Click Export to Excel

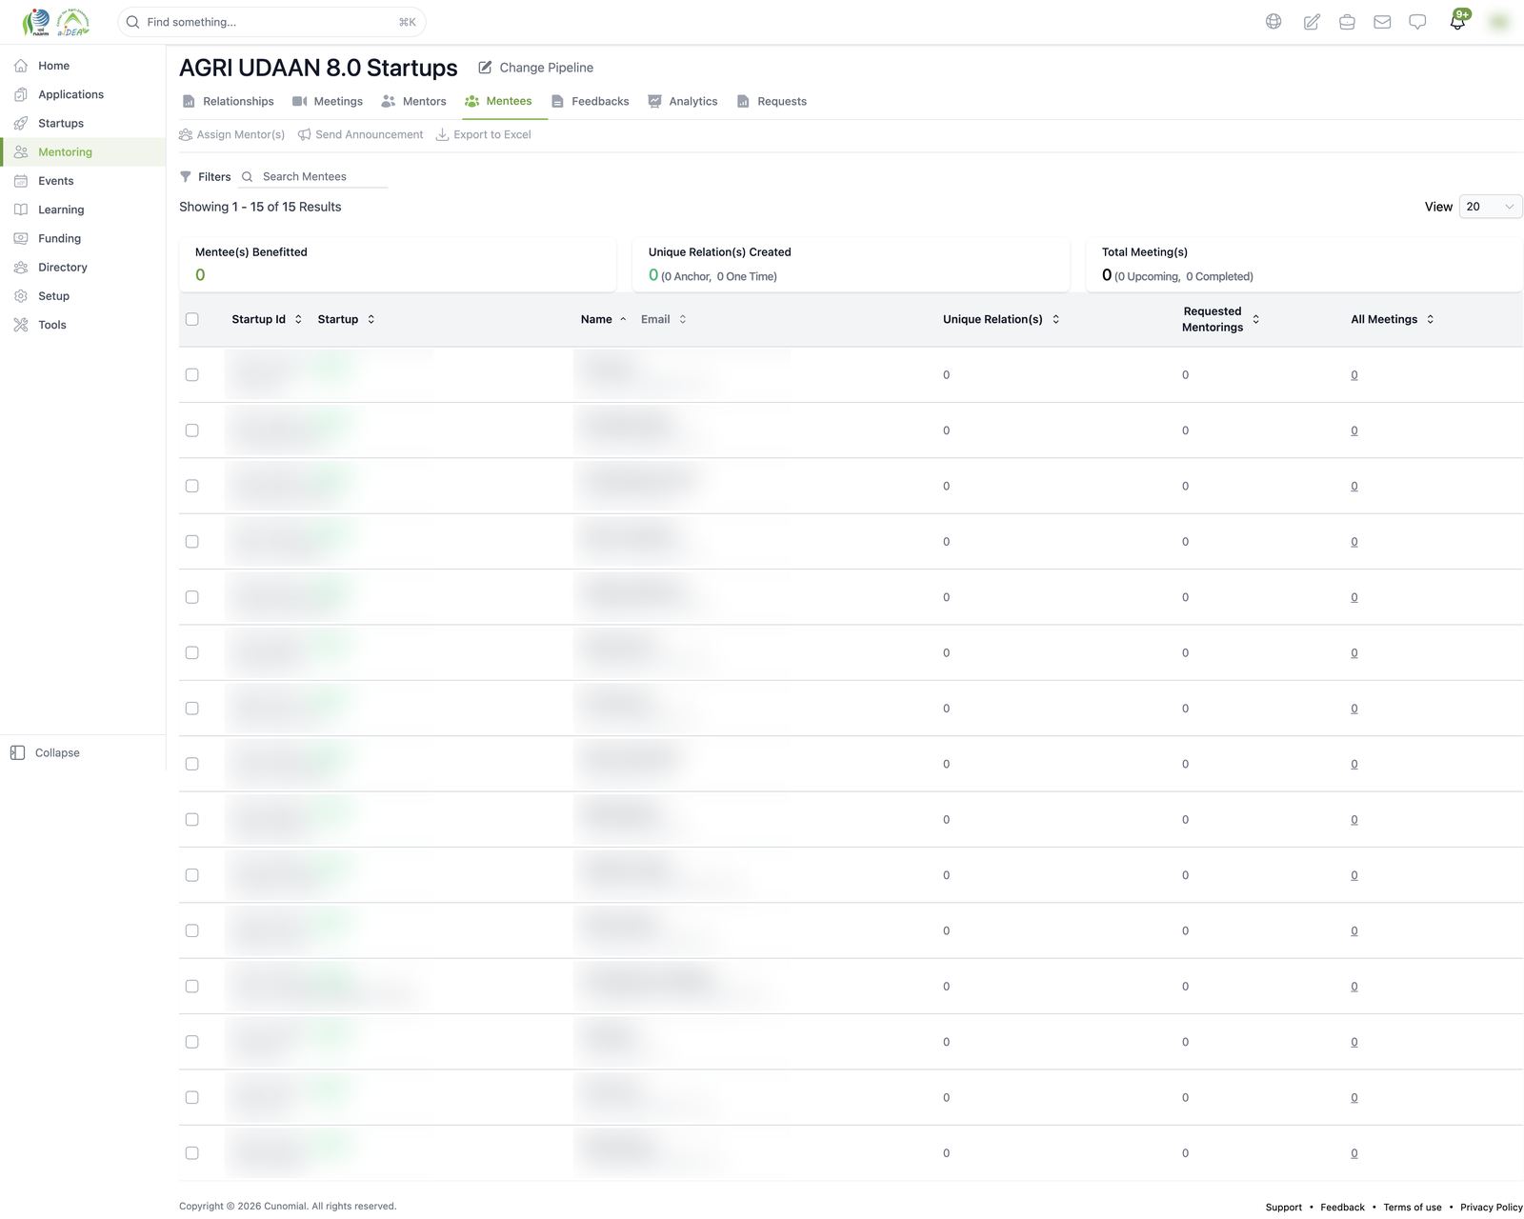click(x=483, y=134)
